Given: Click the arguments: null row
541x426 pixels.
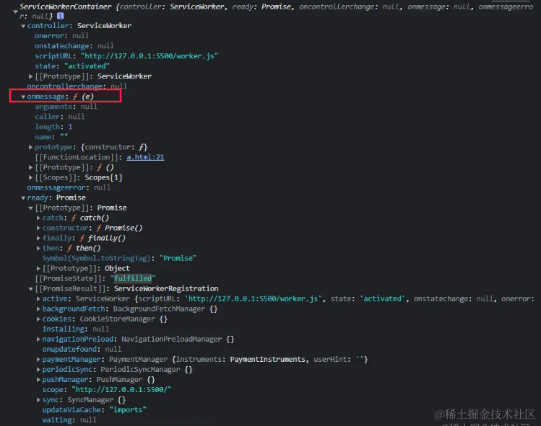Looking at the screenshot, I should 66,107.
